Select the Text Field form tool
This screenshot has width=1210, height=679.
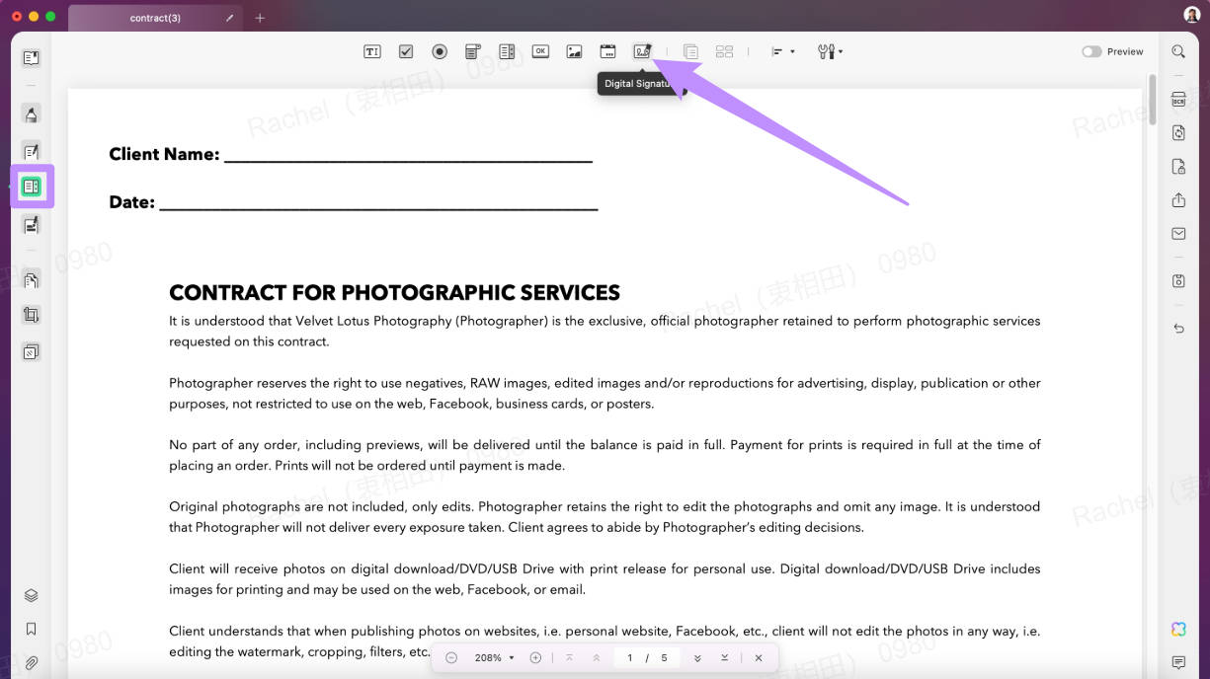[372, 50]
